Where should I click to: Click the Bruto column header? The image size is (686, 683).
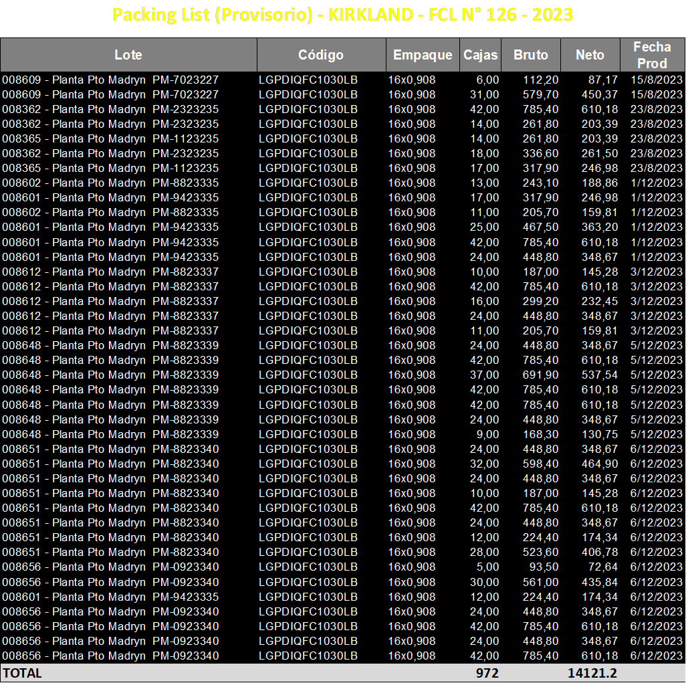tap(531, 55)
